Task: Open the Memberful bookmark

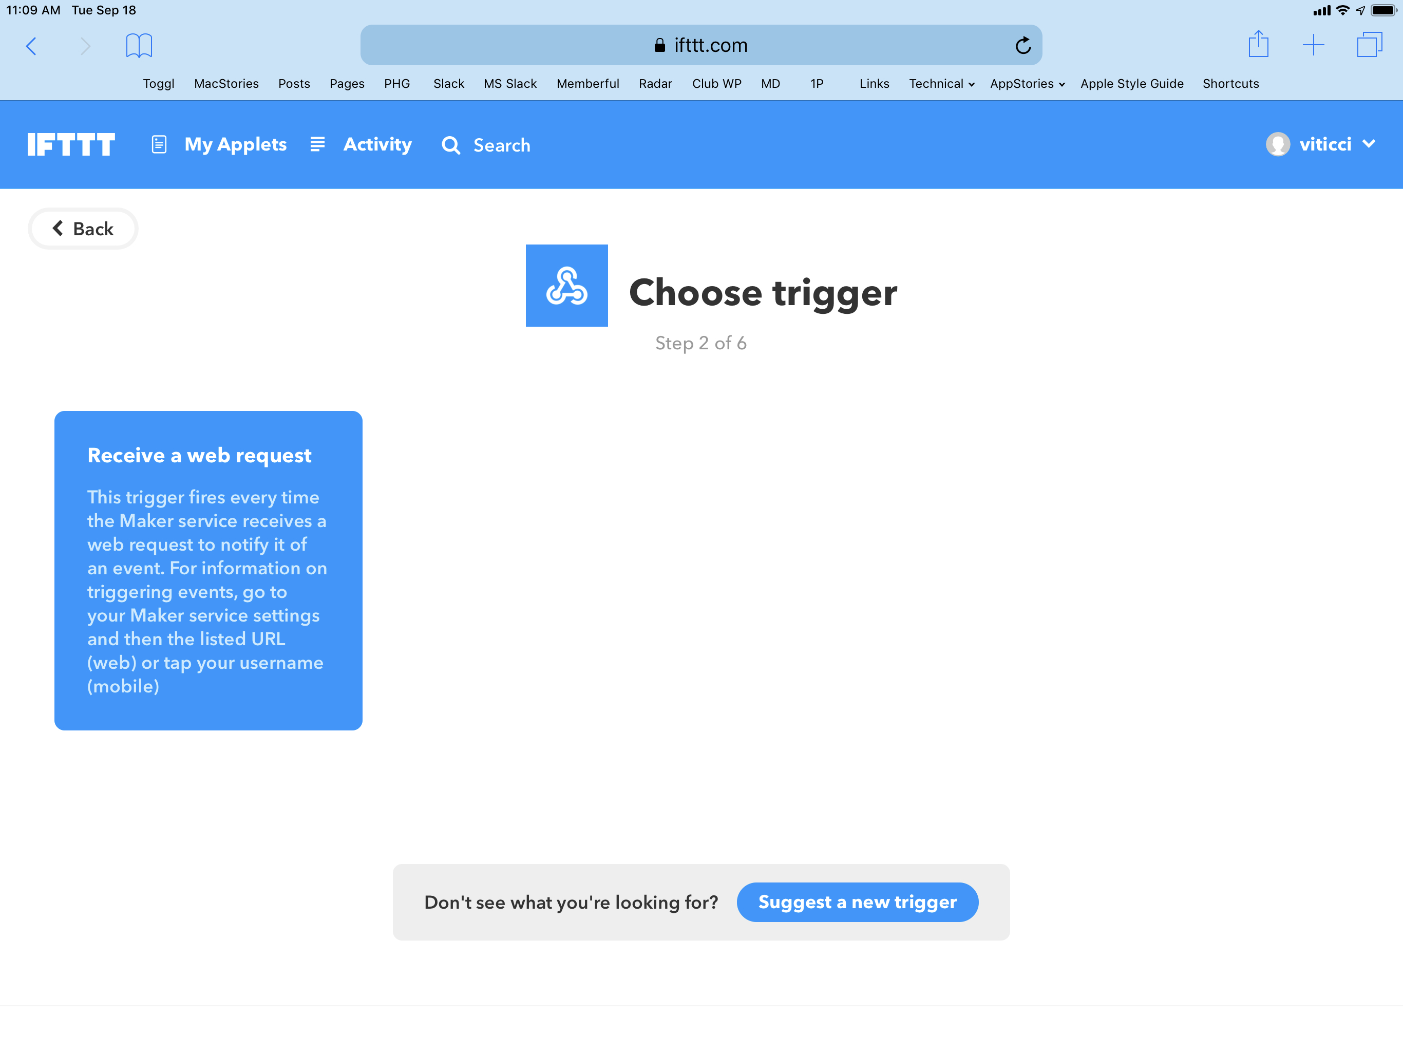Action: pyautogui.click(x=588, y=84)
